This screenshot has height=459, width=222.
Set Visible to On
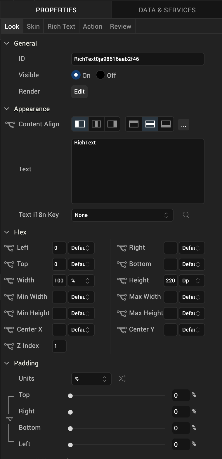click(76, 75)
